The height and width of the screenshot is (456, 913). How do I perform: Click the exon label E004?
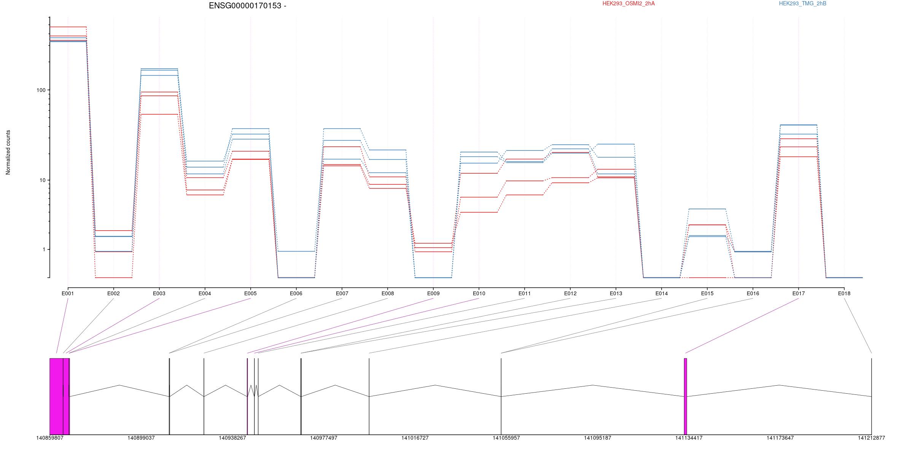point(205,293)
